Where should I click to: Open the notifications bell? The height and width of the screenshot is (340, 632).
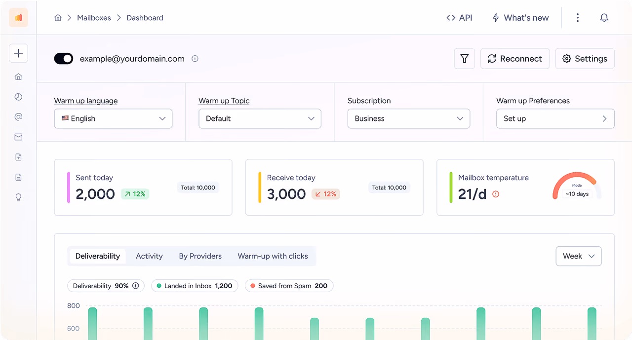(x=604, y=18)
